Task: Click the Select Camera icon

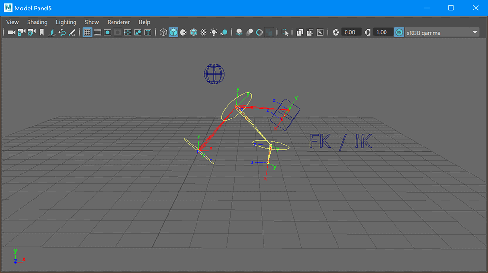Action: (x=11, y=32)
